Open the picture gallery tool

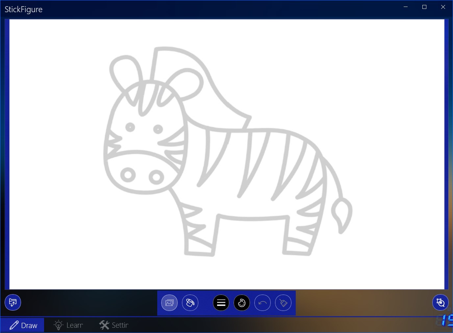169,303
